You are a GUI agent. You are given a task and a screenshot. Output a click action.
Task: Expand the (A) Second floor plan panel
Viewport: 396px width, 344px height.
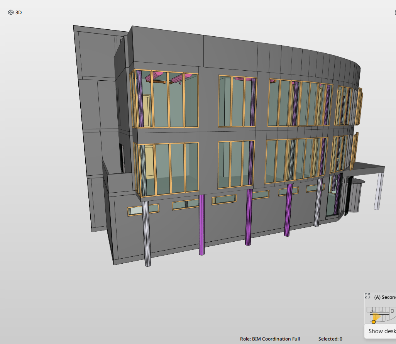pyautogui.click(x=384, y=297)
